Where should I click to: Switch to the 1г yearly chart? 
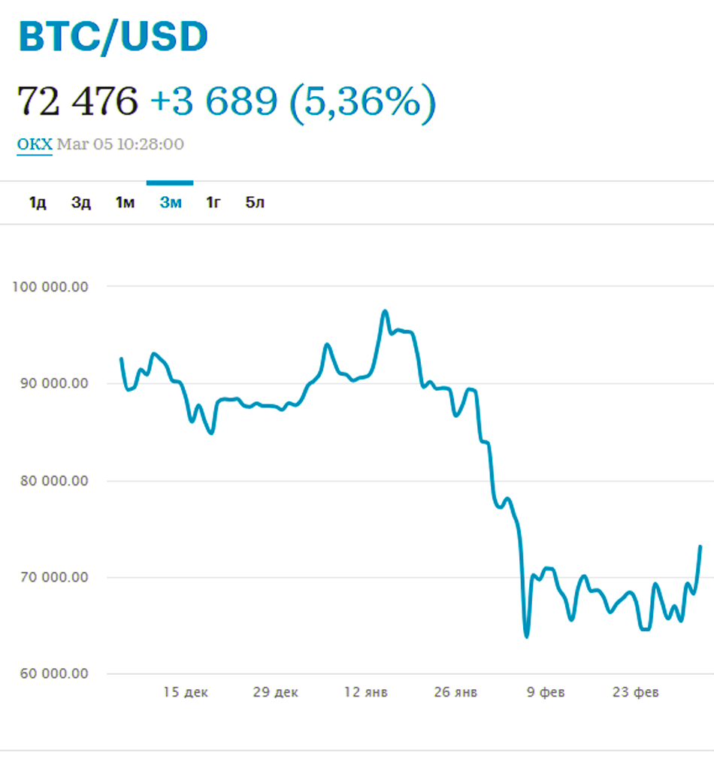point(213,202)
